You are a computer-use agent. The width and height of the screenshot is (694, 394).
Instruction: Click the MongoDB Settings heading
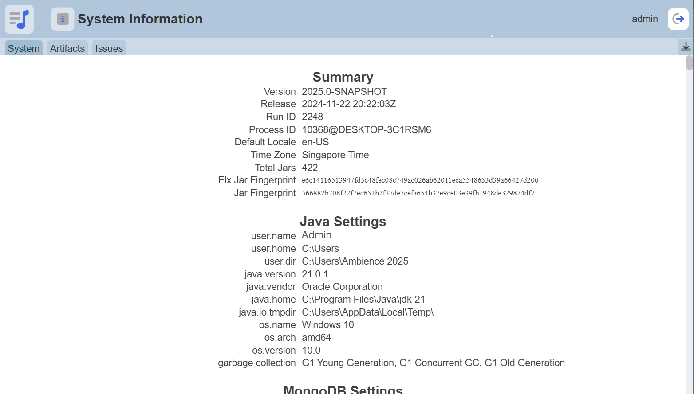pos(343,389)
